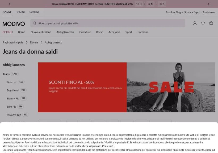This screenshot has height=153, width=218.
Task: Open the user account icon
Action: pos(195,23)
